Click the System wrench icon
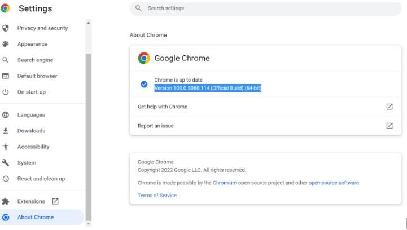This screenshot has height=230, width=407. coord(6,163)
